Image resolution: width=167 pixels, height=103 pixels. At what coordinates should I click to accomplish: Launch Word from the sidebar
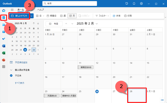coord(4,46)
